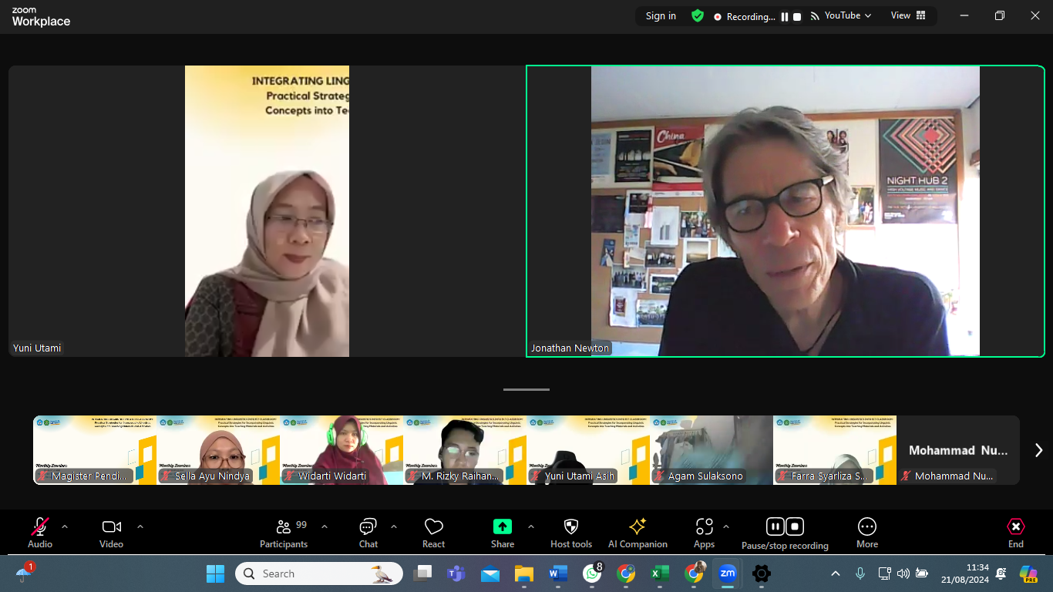Open Host tools shield
Viewport: 1053px width, 592px height.
click(570, 533)
